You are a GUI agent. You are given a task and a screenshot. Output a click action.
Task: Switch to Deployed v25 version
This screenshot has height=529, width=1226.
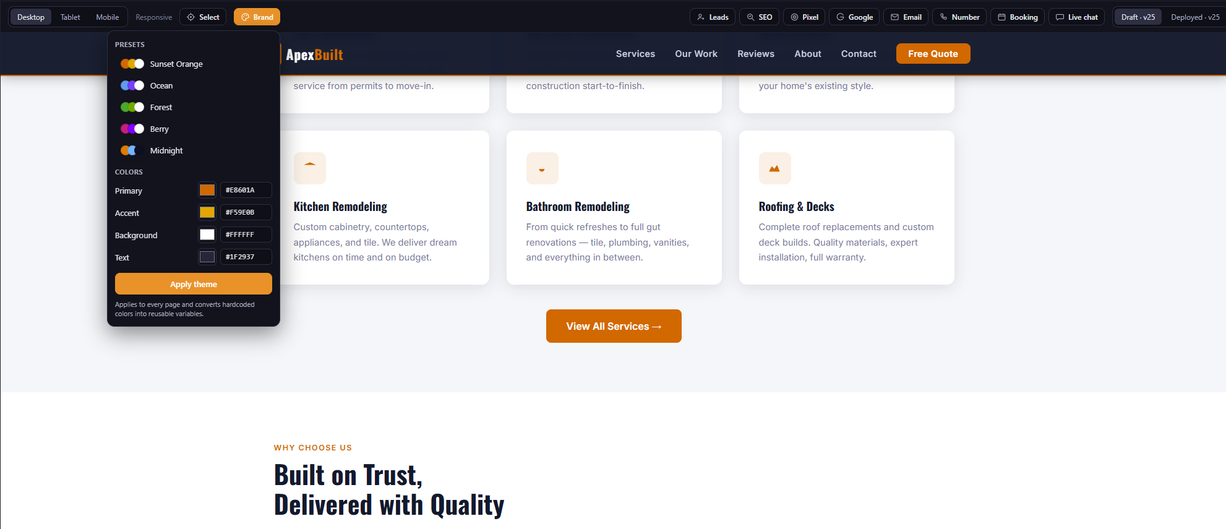click(x=1194, y=17)
